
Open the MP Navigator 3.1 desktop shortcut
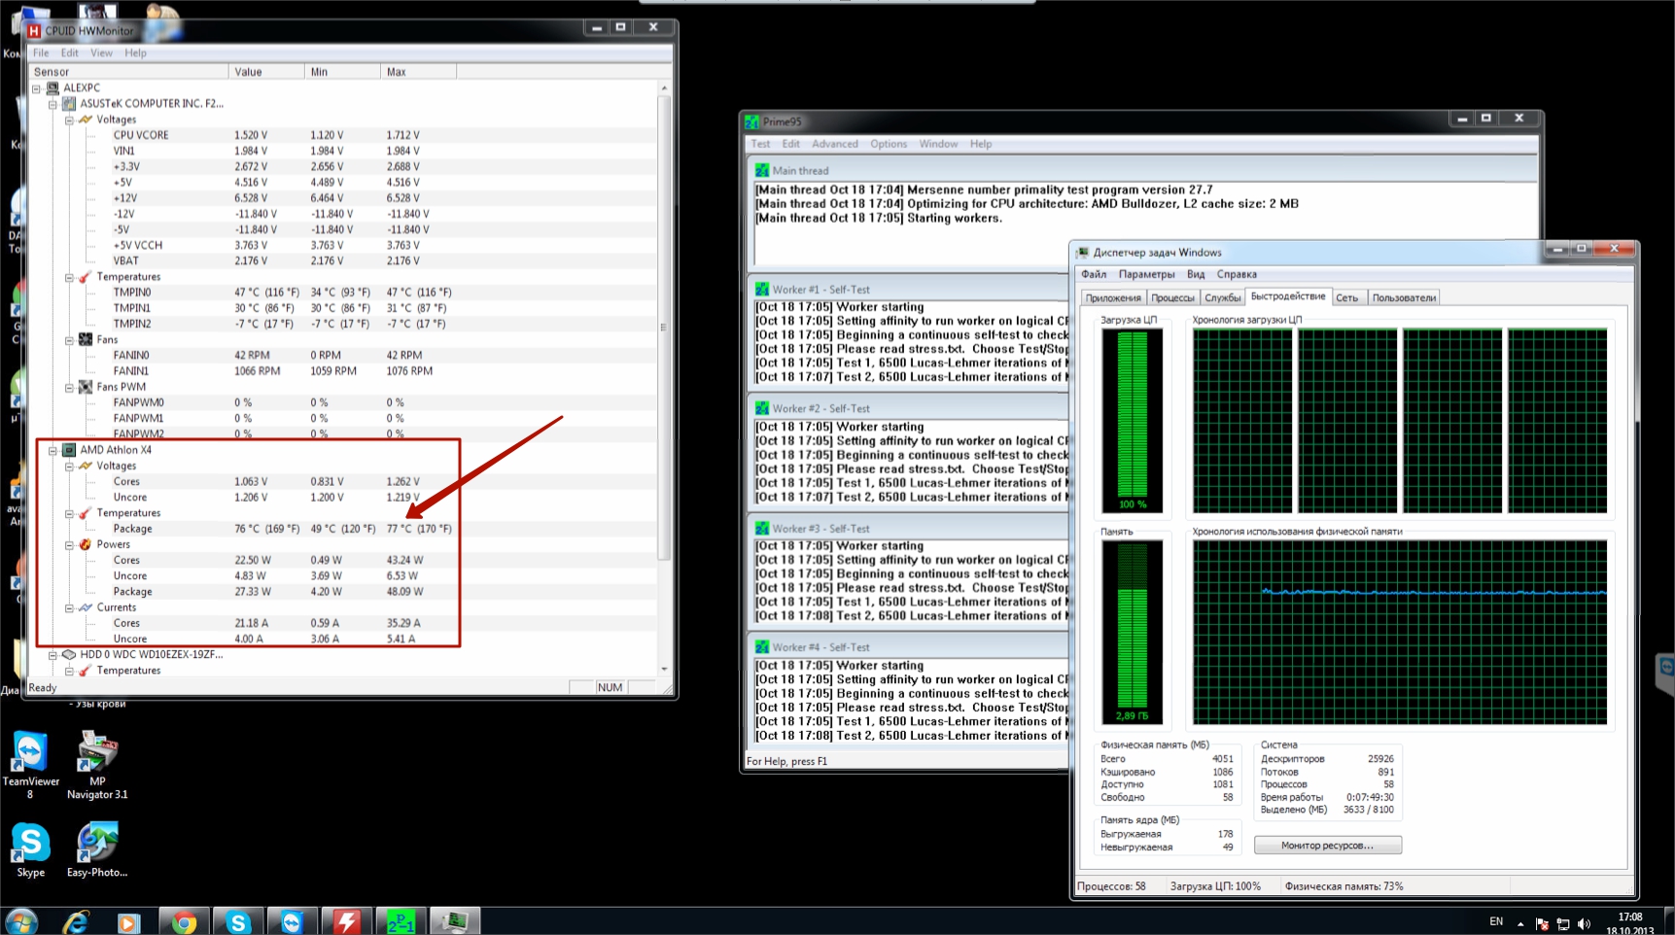tap(97, 766)
